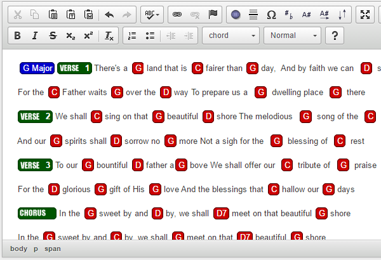381x260 pixels.
Task: Click the remove format icon
Action: coord(109,36)
